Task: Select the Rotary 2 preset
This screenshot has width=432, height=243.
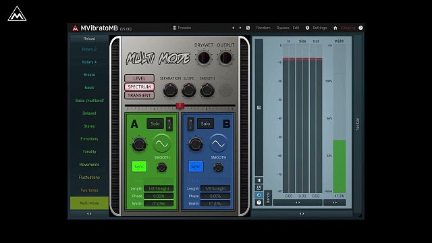Action: [89, 49]
